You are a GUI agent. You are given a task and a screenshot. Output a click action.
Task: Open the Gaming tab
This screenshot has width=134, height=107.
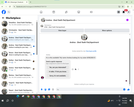(91, 12)
